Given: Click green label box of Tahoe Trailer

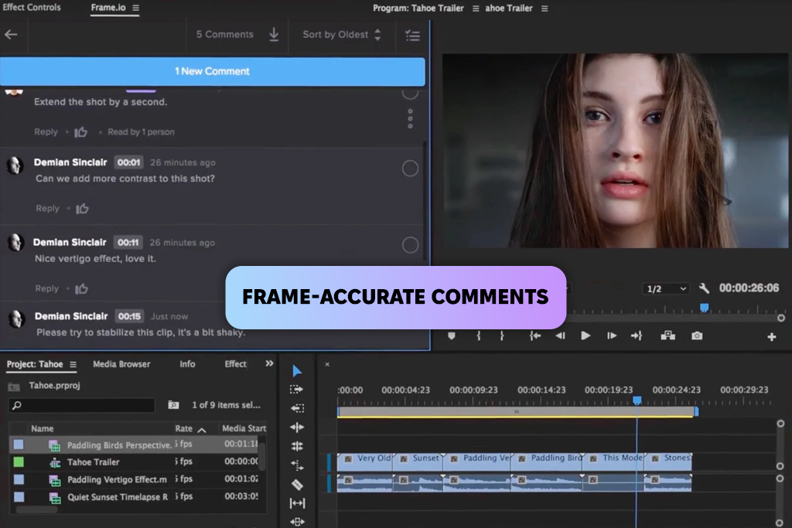Looking at the screenshot, I should tap(19, 462).
